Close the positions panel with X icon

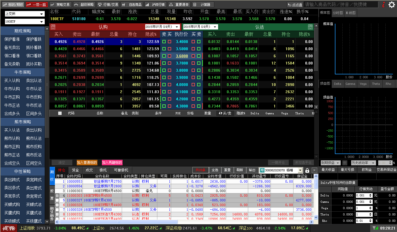[x=314, y=170]
